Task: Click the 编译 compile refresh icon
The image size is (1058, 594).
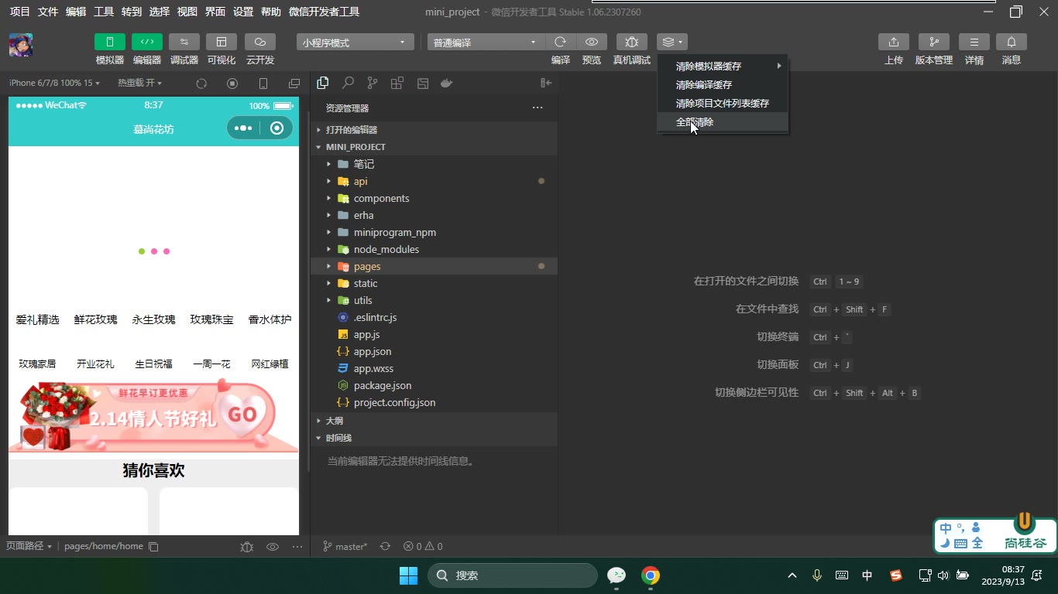Action: click(x=560, y=42)
